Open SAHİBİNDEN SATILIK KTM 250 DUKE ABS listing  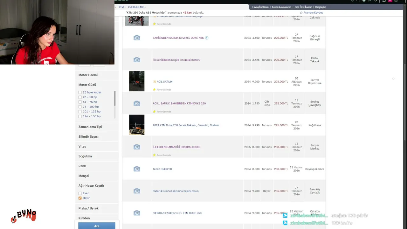coord(178,38)
